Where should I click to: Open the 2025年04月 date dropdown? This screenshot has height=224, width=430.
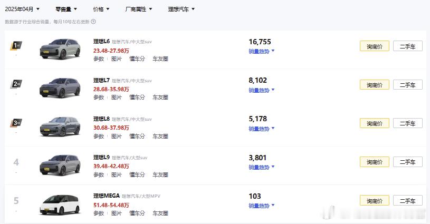pyautogui.click(x=22, y=9)
